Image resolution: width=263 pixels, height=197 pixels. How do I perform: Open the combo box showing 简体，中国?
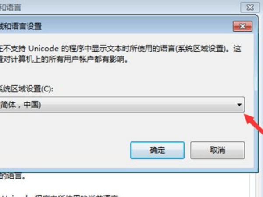(122, 105)
